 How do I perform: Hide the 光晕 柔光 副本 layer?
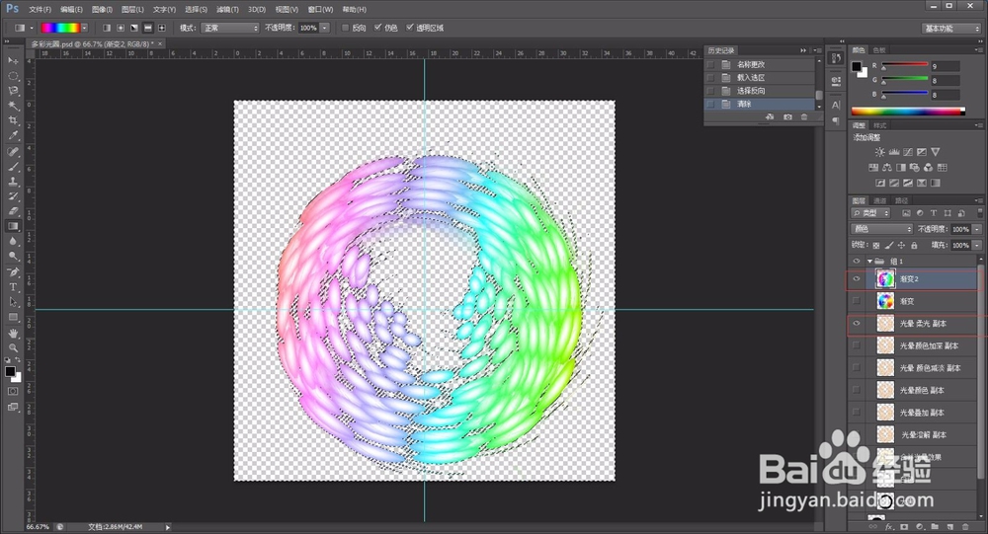click(x=857, y=324)
